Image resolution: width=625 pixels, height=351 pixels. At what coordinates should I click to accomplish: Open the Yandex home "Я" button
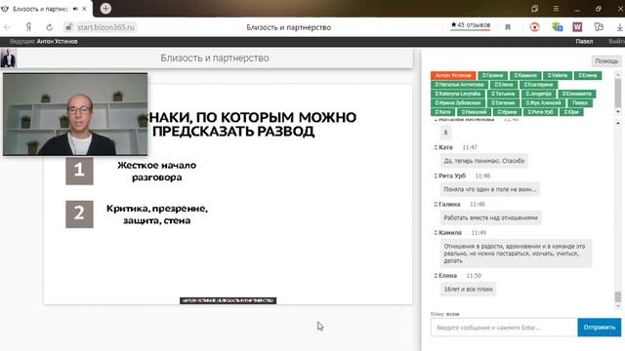tap(28, 27)
